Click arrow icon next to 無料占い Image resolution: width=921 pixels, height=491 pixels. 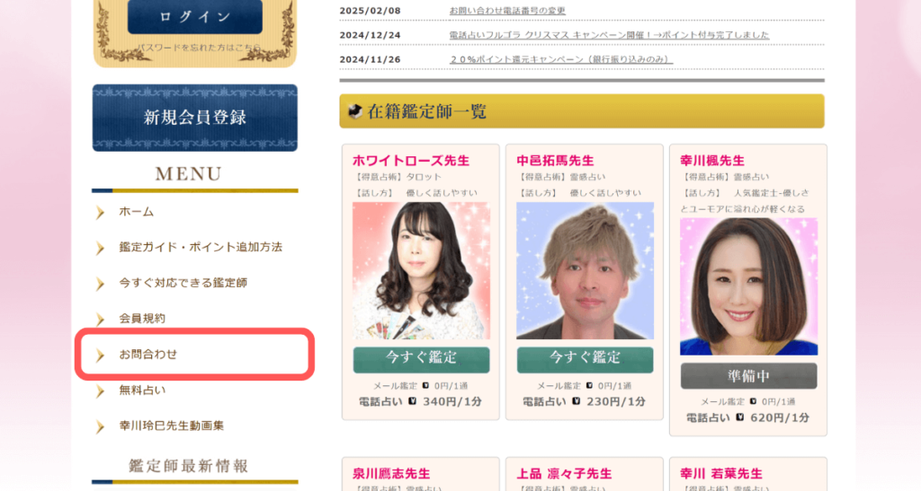point(101,390)
